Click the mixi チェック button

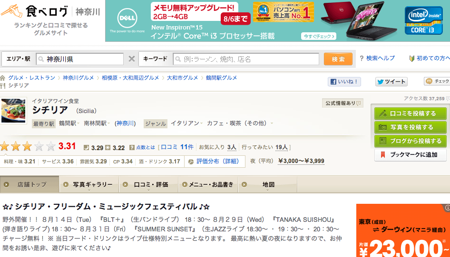pos(437,82)
